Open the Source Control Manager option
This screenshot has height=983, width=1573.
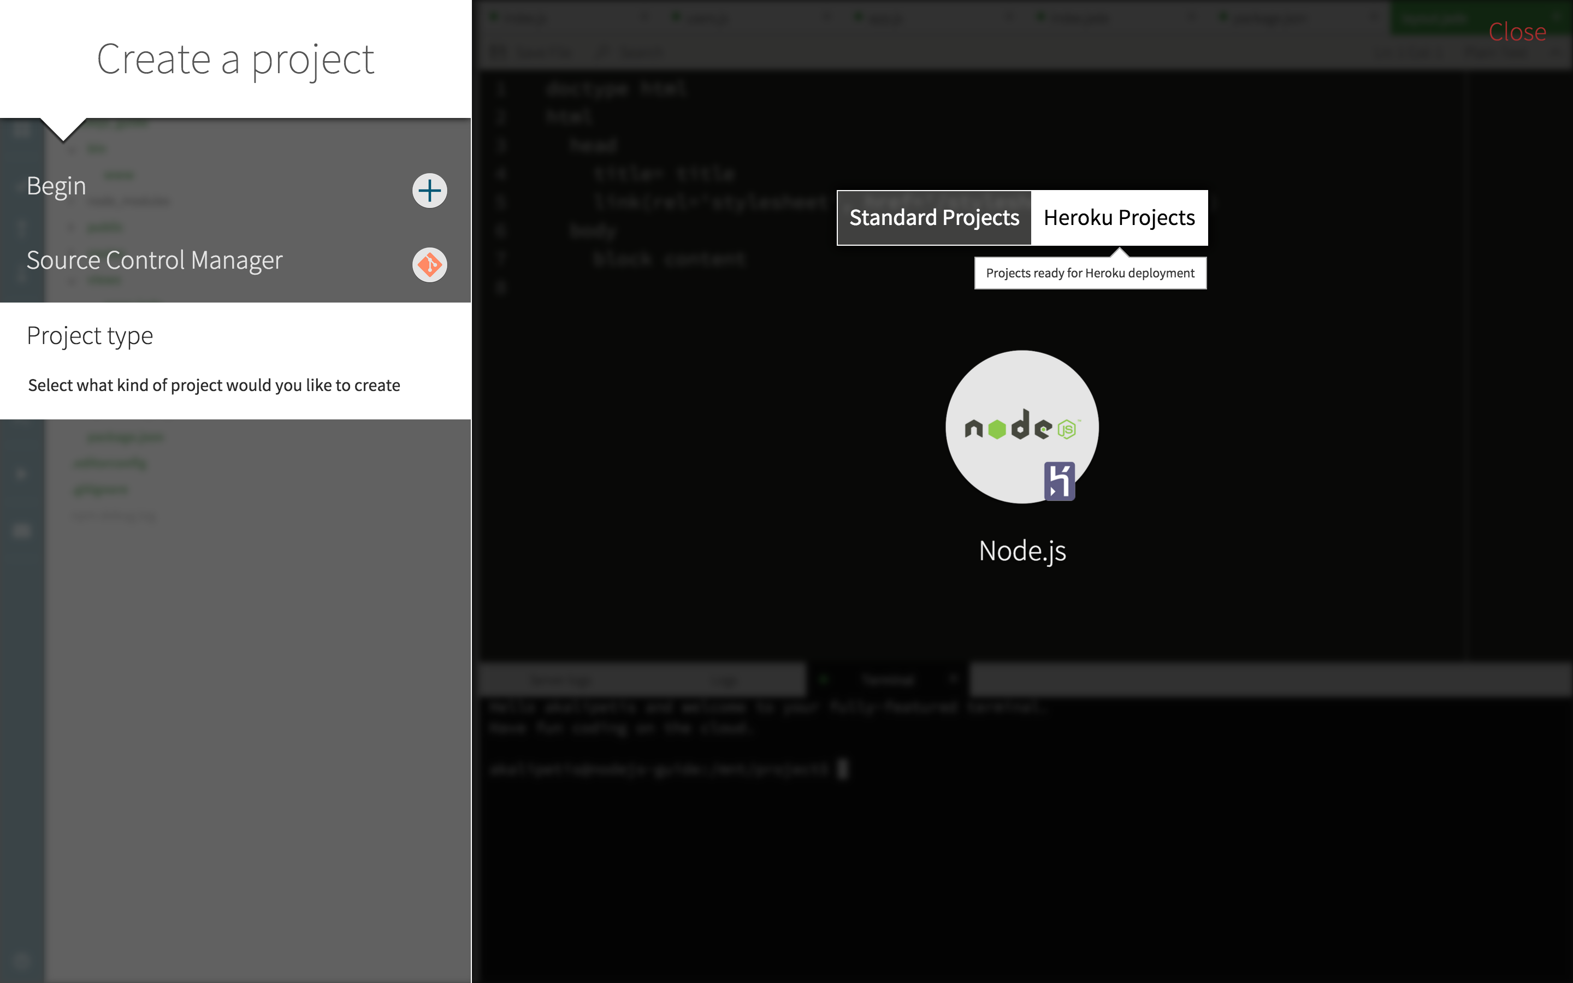click(x=154, y=260)
